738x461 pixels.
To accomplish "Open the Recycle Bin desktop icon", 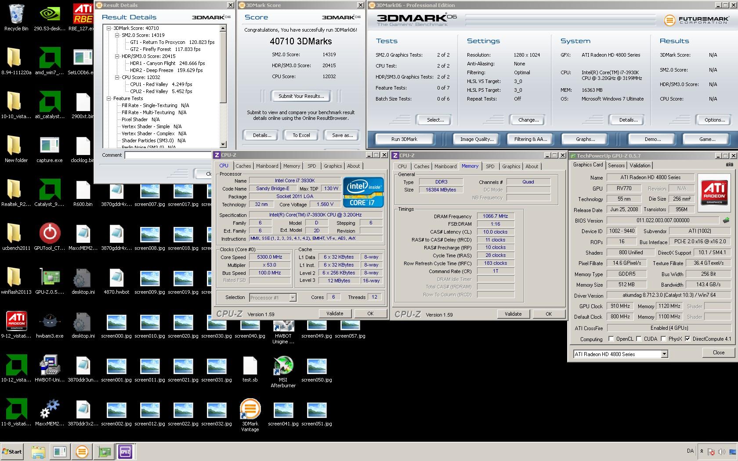I will pyautogui.click(x=16, y=18).
